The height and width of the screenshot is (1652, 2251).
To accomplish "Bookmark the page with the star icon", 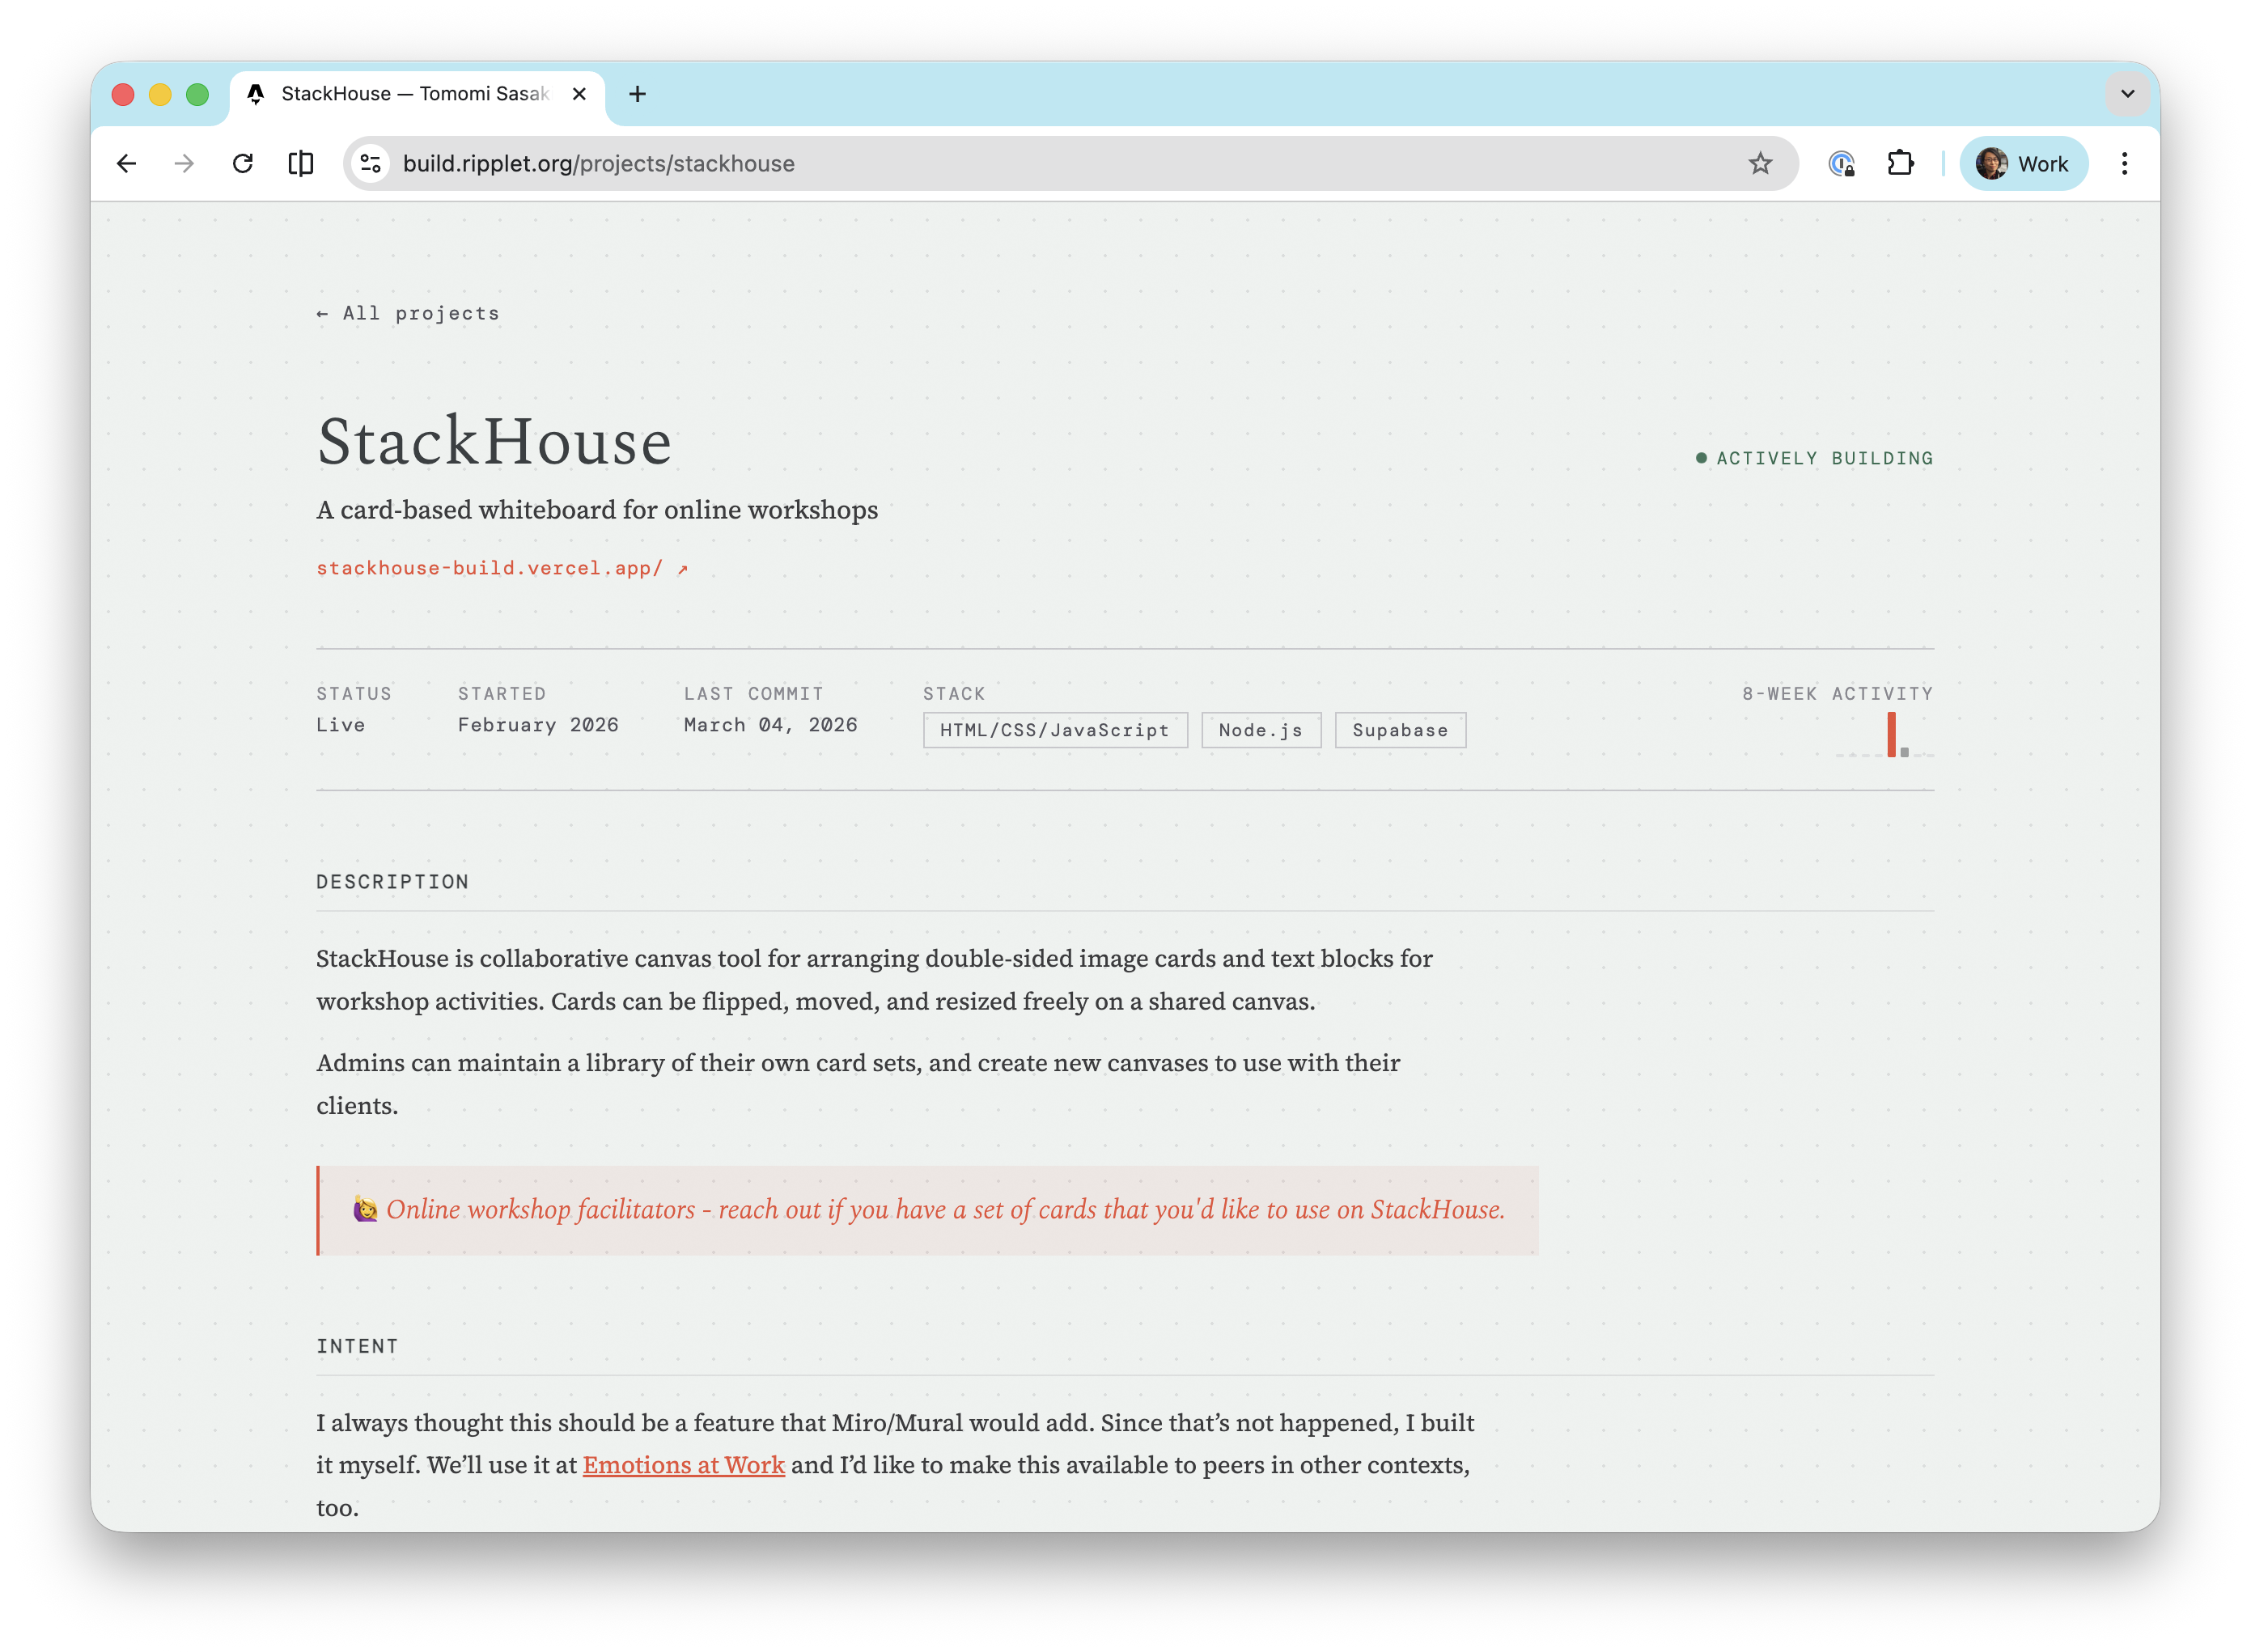I will point(1760,163).
